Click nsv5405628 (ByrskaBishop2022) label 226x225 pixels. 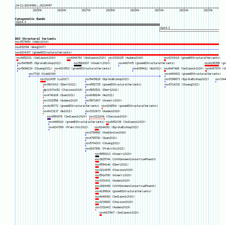click(107, 79)
